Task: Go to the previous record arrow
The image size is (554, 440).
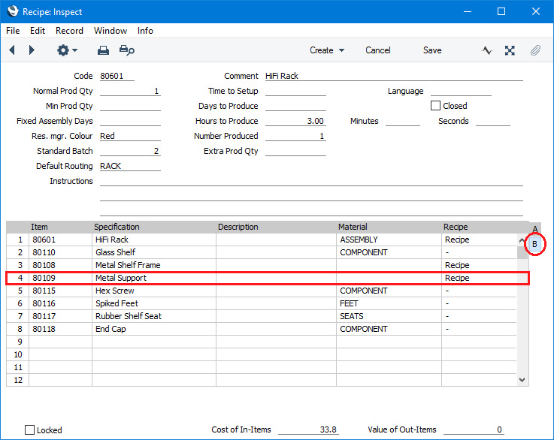Action: point(12,50)
